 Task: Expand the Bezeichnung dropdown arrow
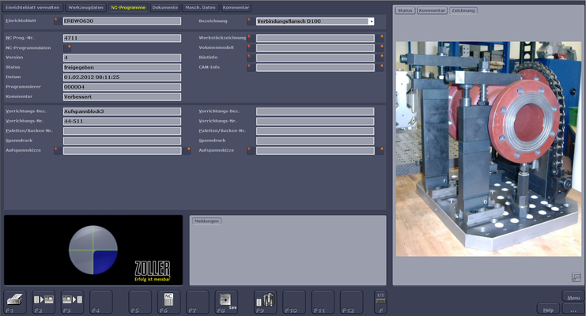point(371,21)
